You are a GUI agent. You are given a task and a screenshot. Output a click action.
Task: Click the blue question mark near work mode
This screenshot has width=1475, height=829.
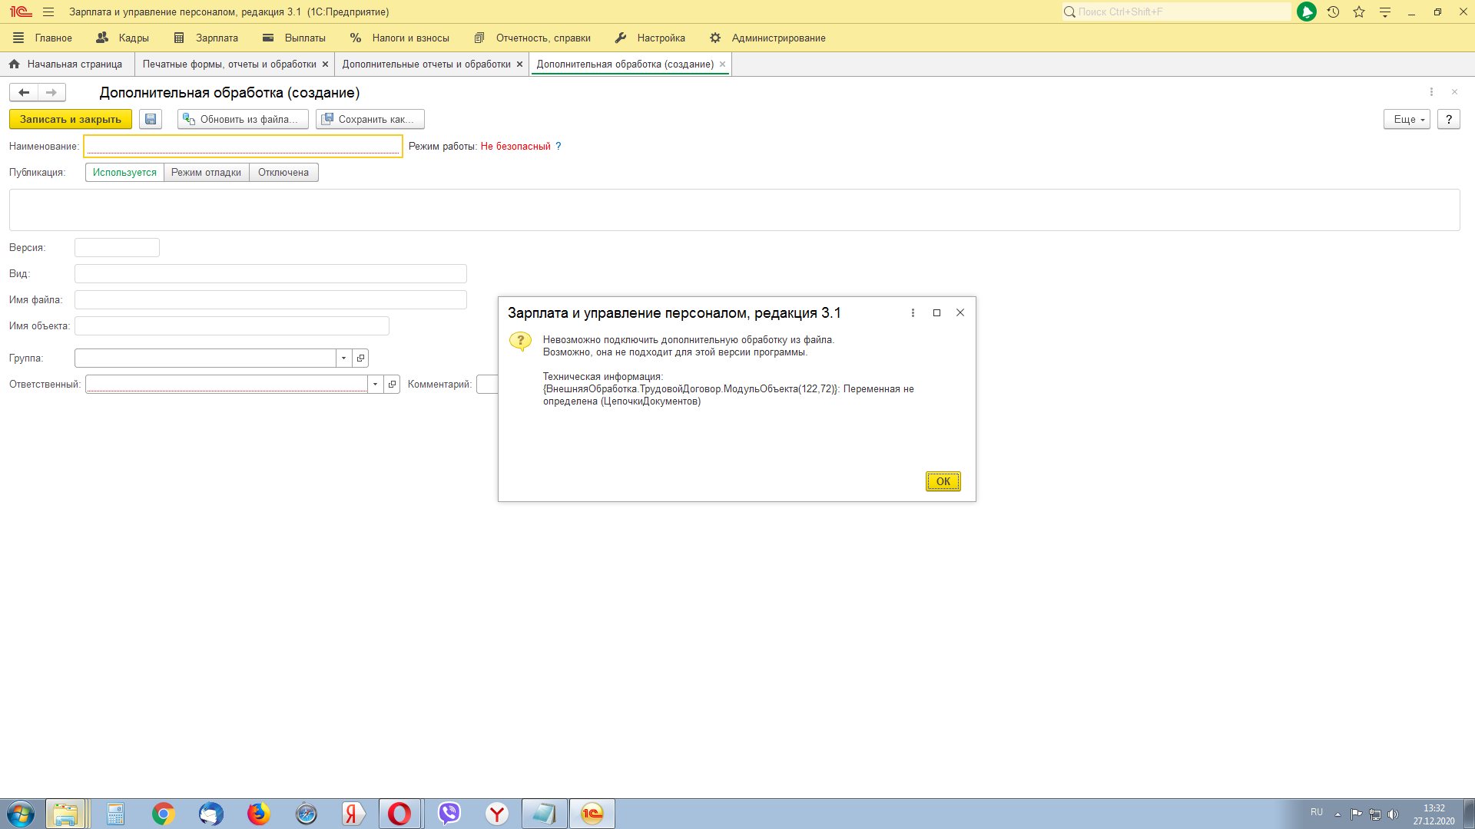[x=559, y=146]
